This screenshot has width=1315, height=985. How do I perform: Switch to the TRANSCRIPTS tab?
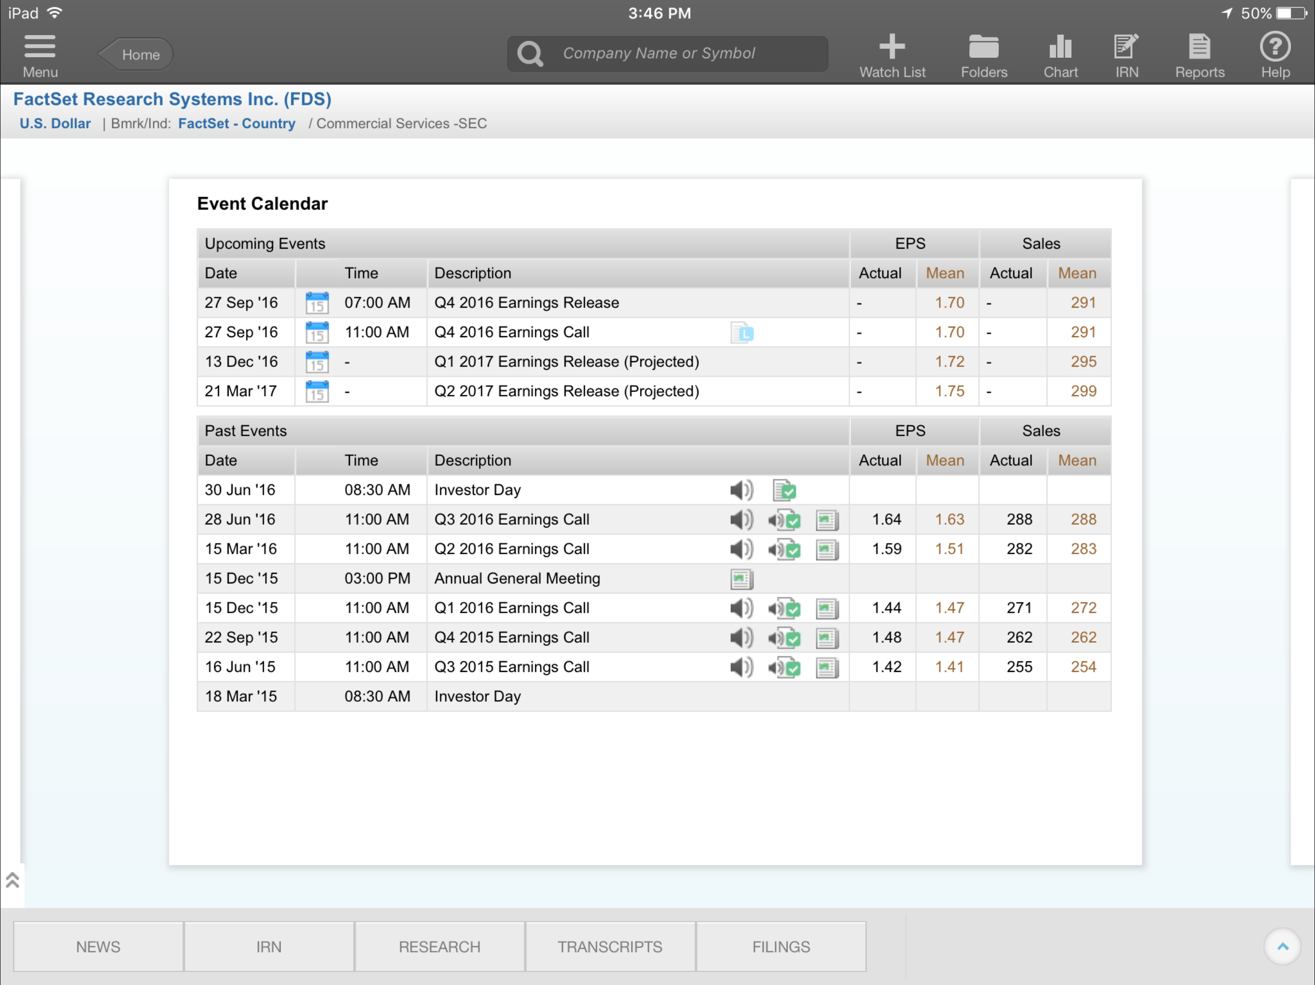click(610, 947)
